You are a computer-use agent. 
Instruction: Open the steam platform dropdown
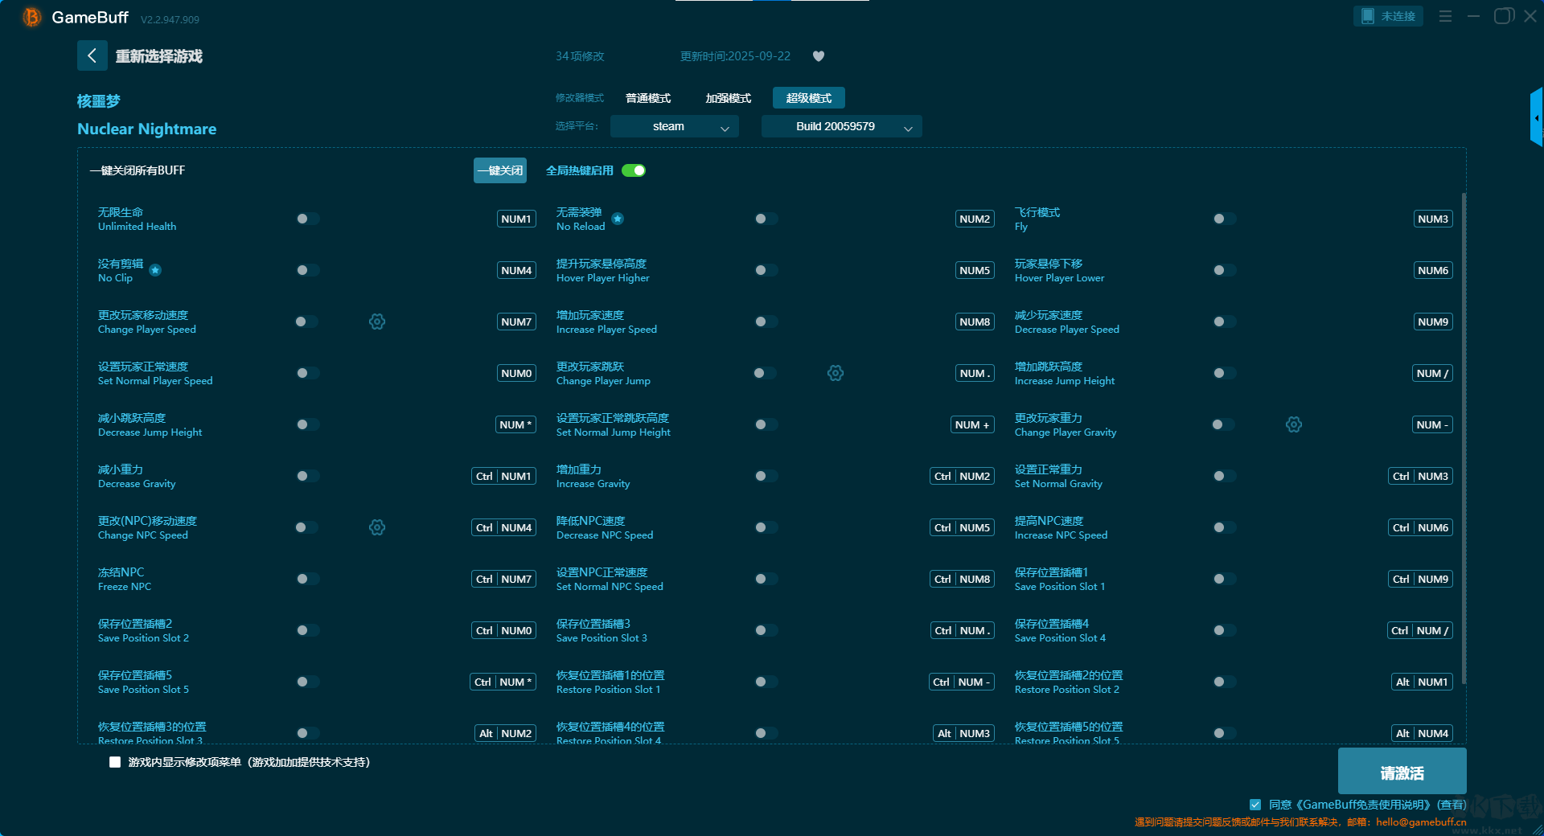(674, 126)
